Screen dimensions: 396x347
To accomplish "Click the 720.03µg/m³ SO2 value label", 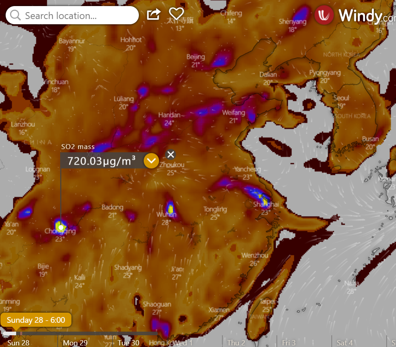I will tap(101, 161).
